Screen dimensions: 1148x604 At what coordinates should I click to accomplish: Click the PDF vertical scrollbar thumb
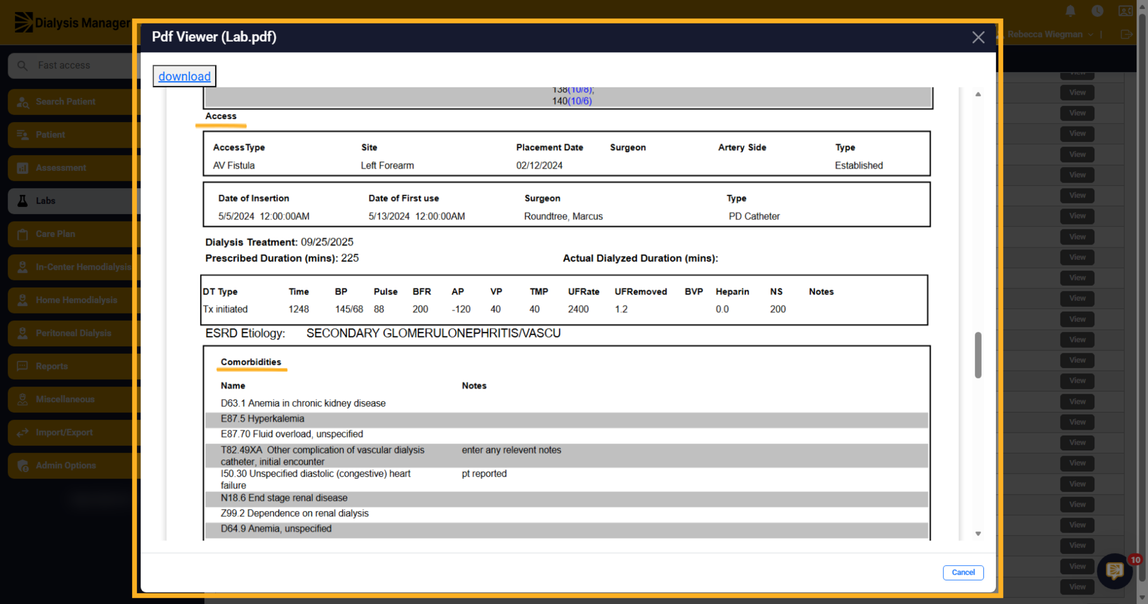978,355
